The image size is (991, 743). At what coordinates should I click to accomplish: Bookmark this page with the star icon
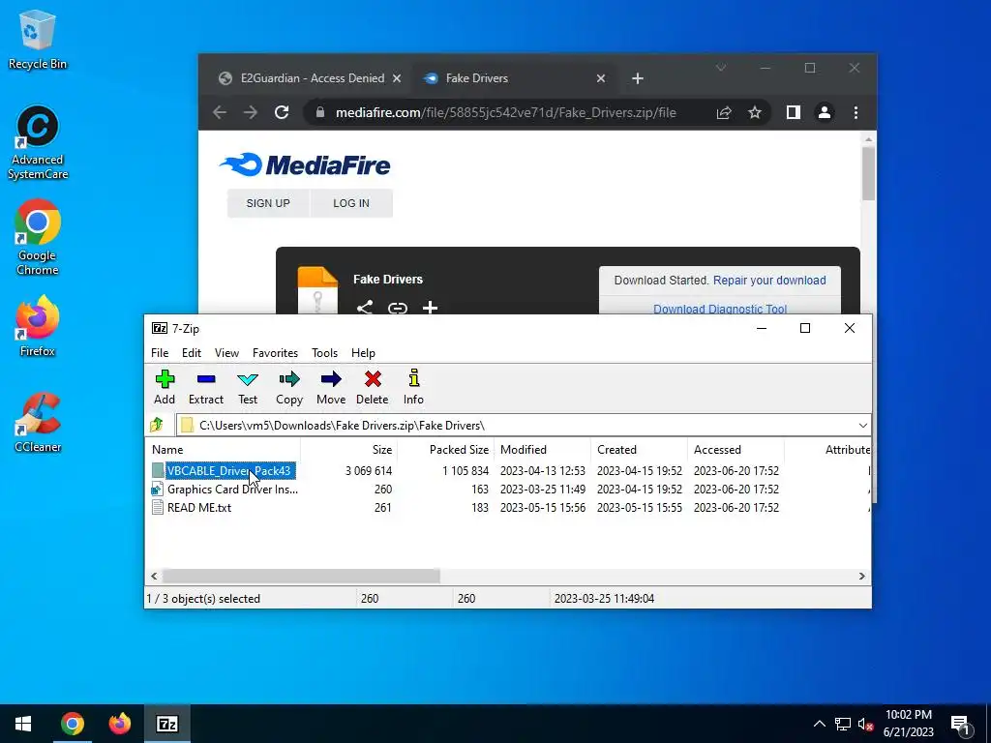pyautogui.click(x=755, y=112)
